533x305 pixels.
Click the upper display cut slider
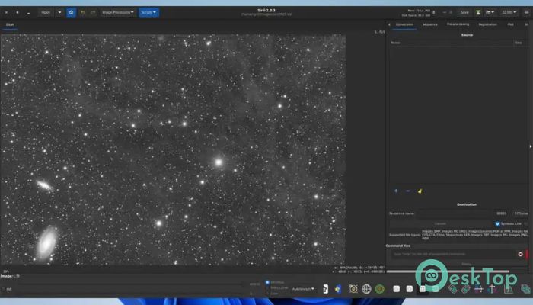(131, 284)
